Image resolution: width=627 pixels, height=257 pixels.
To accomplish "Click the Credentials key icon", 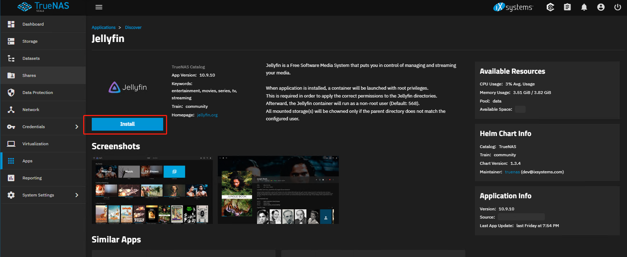I will pyautogui.click(x=11, y=127).
